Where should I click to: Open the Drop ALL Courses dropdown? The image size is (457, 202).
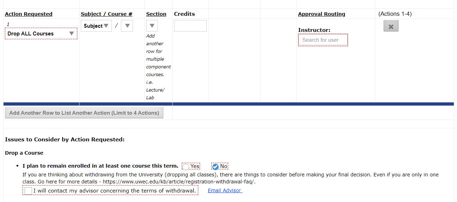pyautogui.click(x=41, y=34)
